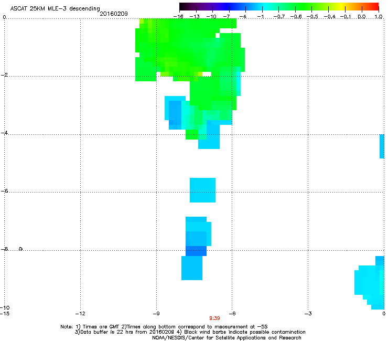The image size is (388, 341).
Task: Click the color scale label -10
Action: 211,17
